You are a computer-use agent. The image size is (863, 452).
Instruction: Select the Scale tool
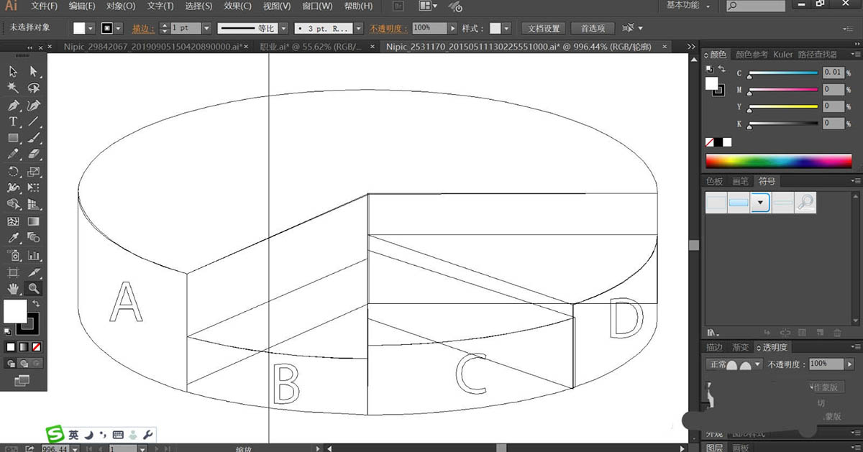tap(34, 172)
